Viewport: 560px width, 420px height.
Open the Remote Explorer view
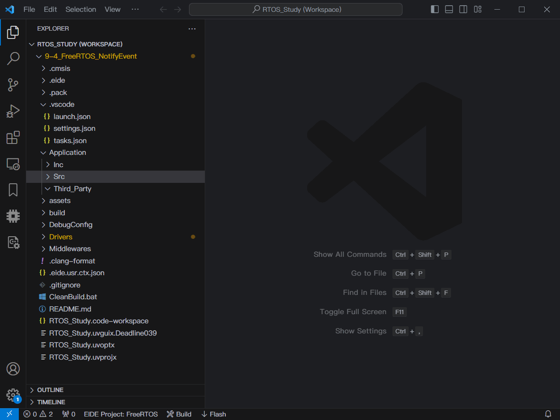click(13, 164)
